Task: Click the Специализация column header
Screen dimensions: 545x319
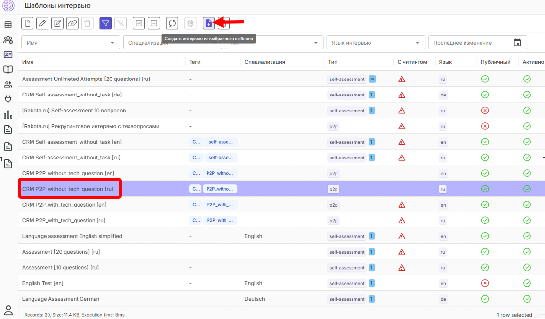Action: pyautogui.click(x=264, y=62)
